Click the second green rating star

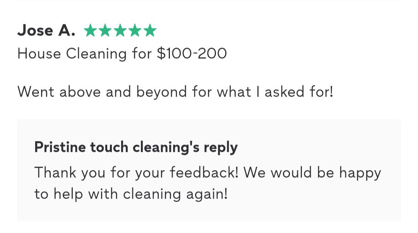pos(105,31)
